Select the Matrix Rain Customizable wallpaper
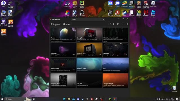180x101 pixels. [115, 35]
